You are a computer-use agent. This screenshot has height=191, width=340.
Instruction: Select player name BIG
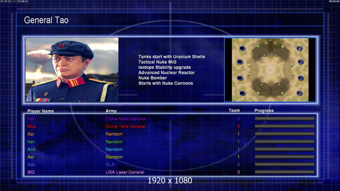[31, 172]
